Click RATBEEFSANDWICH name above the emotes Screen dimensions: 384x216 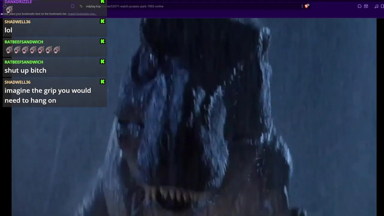[x=24, y=42]
